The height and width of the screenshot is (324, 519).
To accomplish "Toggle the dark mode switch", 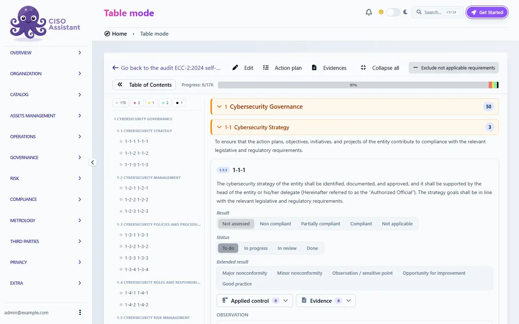I will [393, 12].
